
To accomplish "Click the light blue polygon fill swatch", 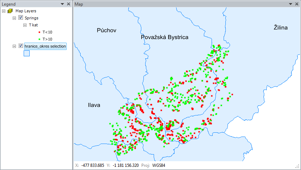I will [27, 53].
